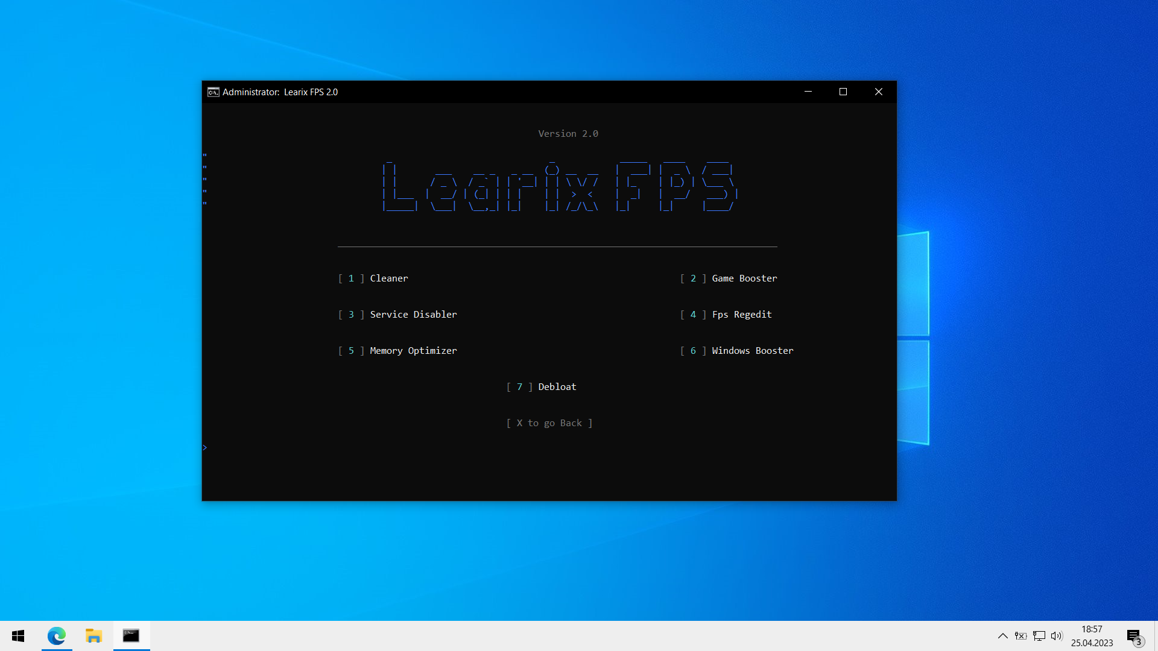This screenshot has height=651, width=1158.
Task: Select the Game Booster option
Action: tap(744, 278)
